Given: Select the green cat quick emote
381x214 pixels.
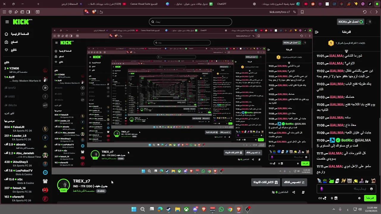Looking at the screenshot, I should (331, 181).
